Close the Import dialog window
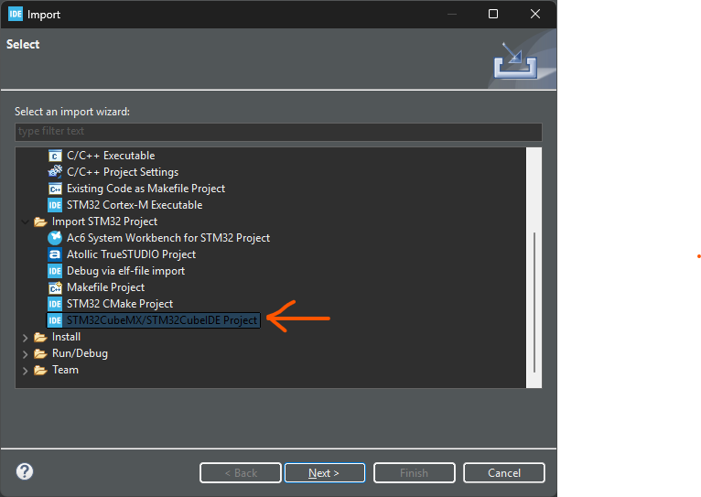 pos(535,14)
